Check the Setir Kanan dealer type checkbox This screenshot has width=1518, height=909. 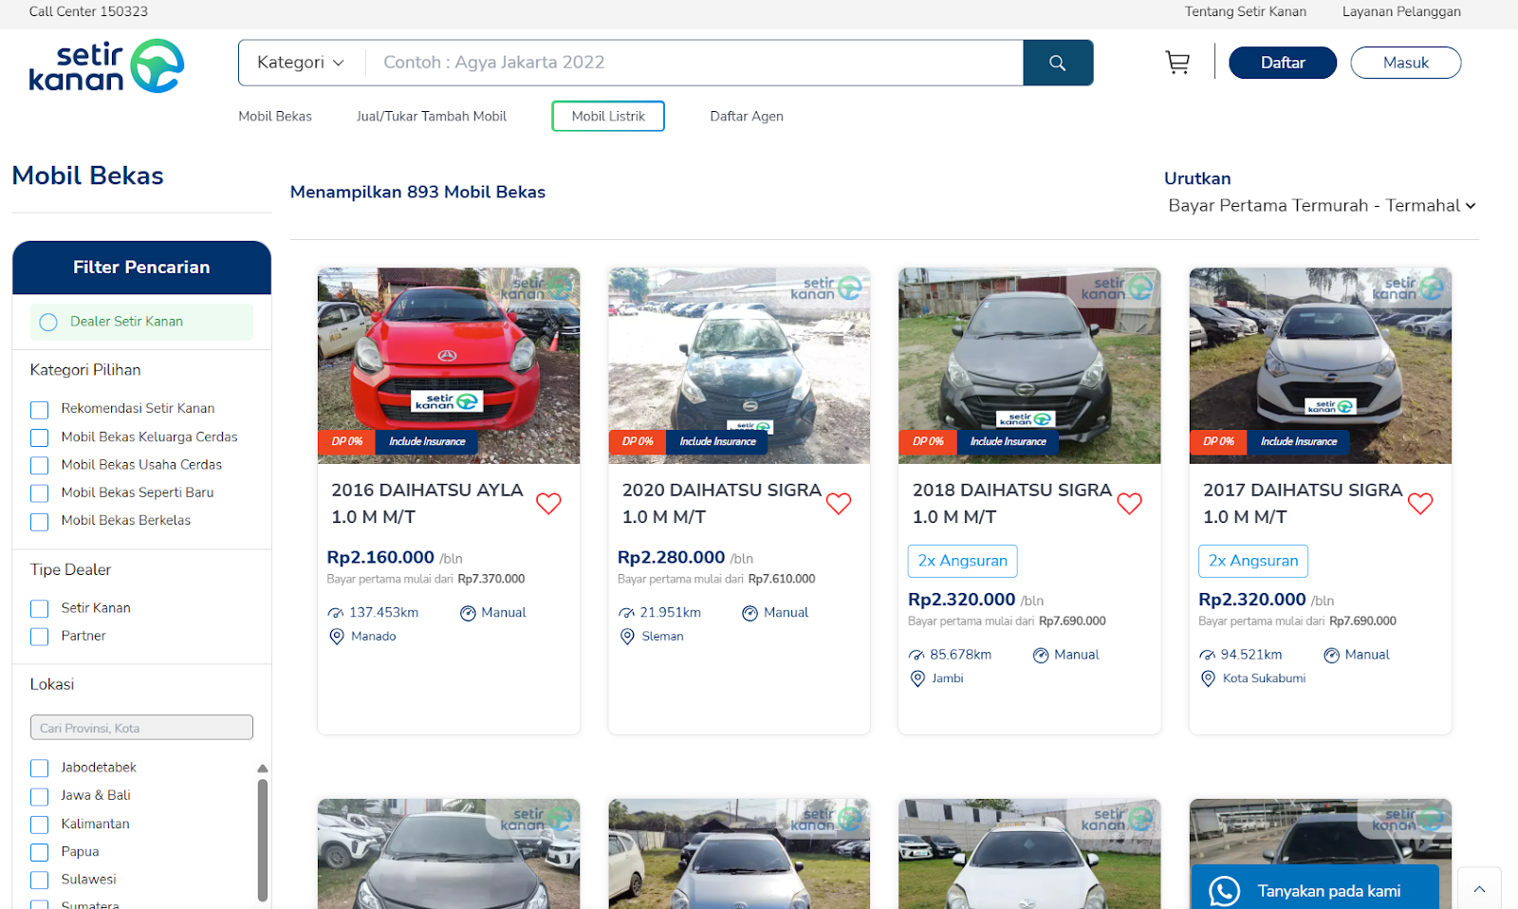point(39,608)
